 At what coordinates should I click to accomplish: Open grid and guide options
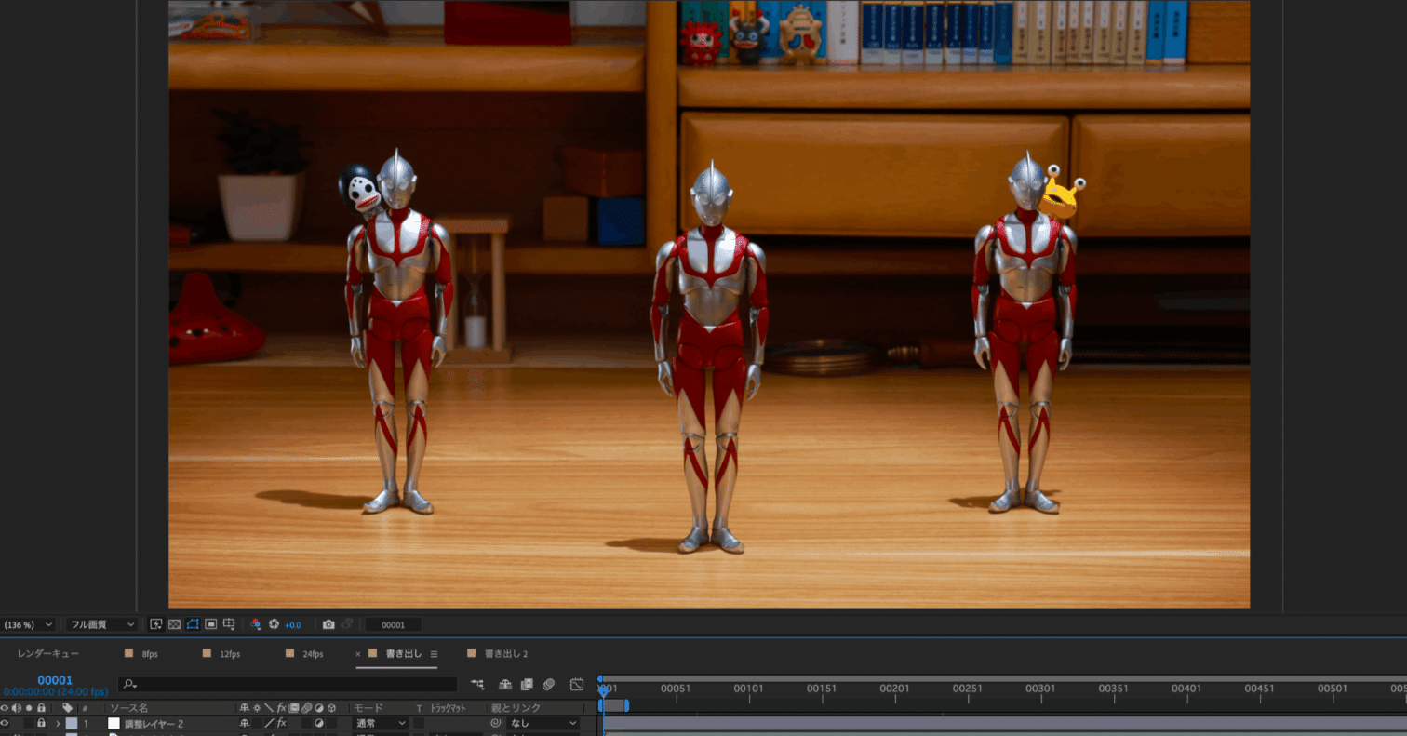230,623
